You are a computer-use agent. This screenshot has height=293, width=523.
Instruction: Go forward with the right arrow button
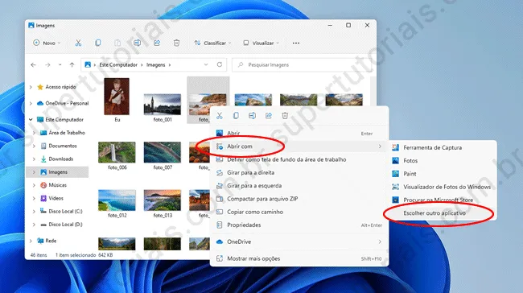(47, 64)
